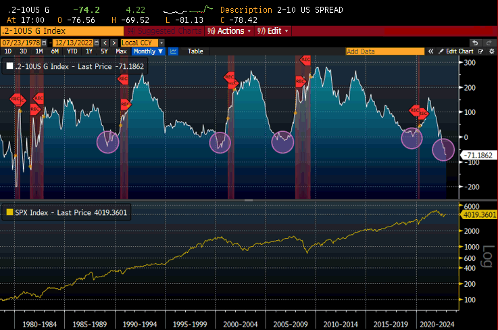498x330 pixels.
Task: Click the end date field 12/13/2022
Action: pos(74,43)
